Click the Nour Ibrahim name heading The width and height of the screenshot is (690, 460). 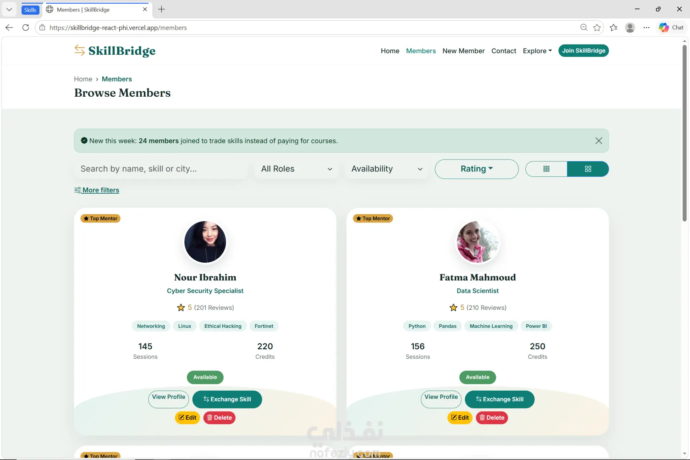[205, 277]
